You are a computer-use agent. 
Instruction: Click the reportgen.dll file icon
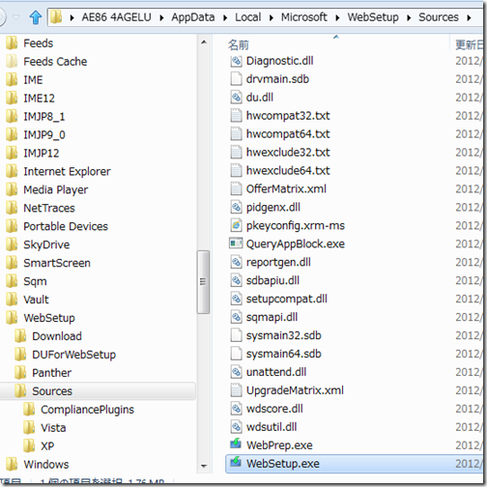pos(236,262)
